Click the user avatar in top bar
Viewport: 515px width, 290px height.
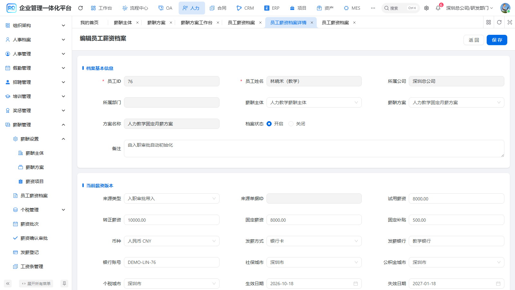505,8
